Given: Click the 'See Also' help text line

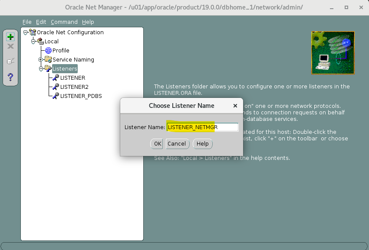Looking at the screenshot, I should [222, 158].
